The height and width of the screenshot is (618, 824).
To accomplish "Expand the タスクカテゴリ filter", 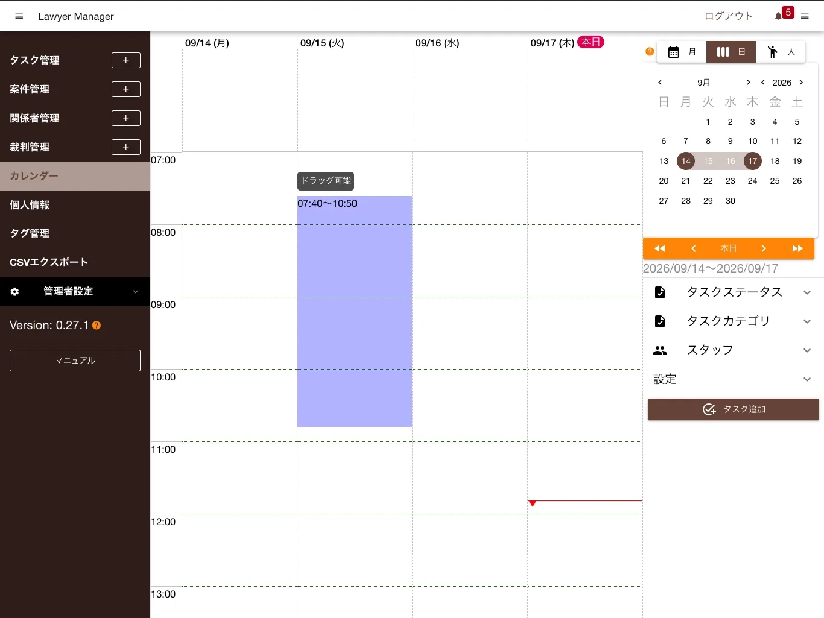I will pos(734,321).
